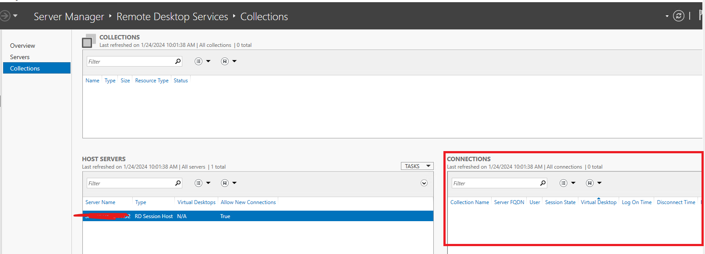Expand save query arrow in Connections panel
The height and width of the screenshot is (254, 705).
tap(599, 183)
